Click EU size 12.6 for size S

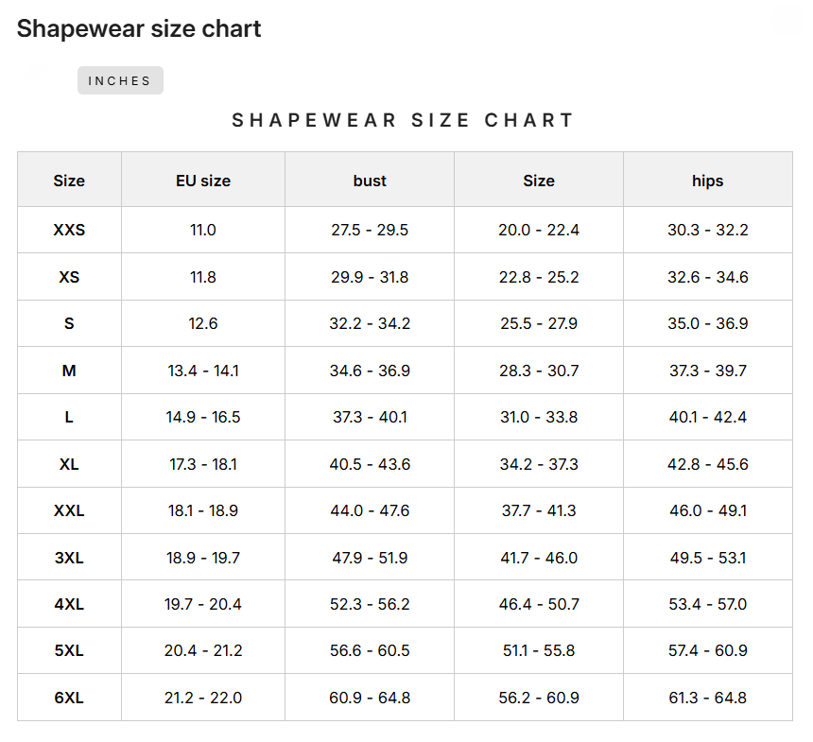coord(202,322)
